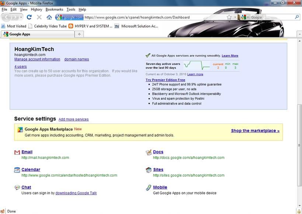
Task: Open the Email service settings link
Action: tap(27, 152)
